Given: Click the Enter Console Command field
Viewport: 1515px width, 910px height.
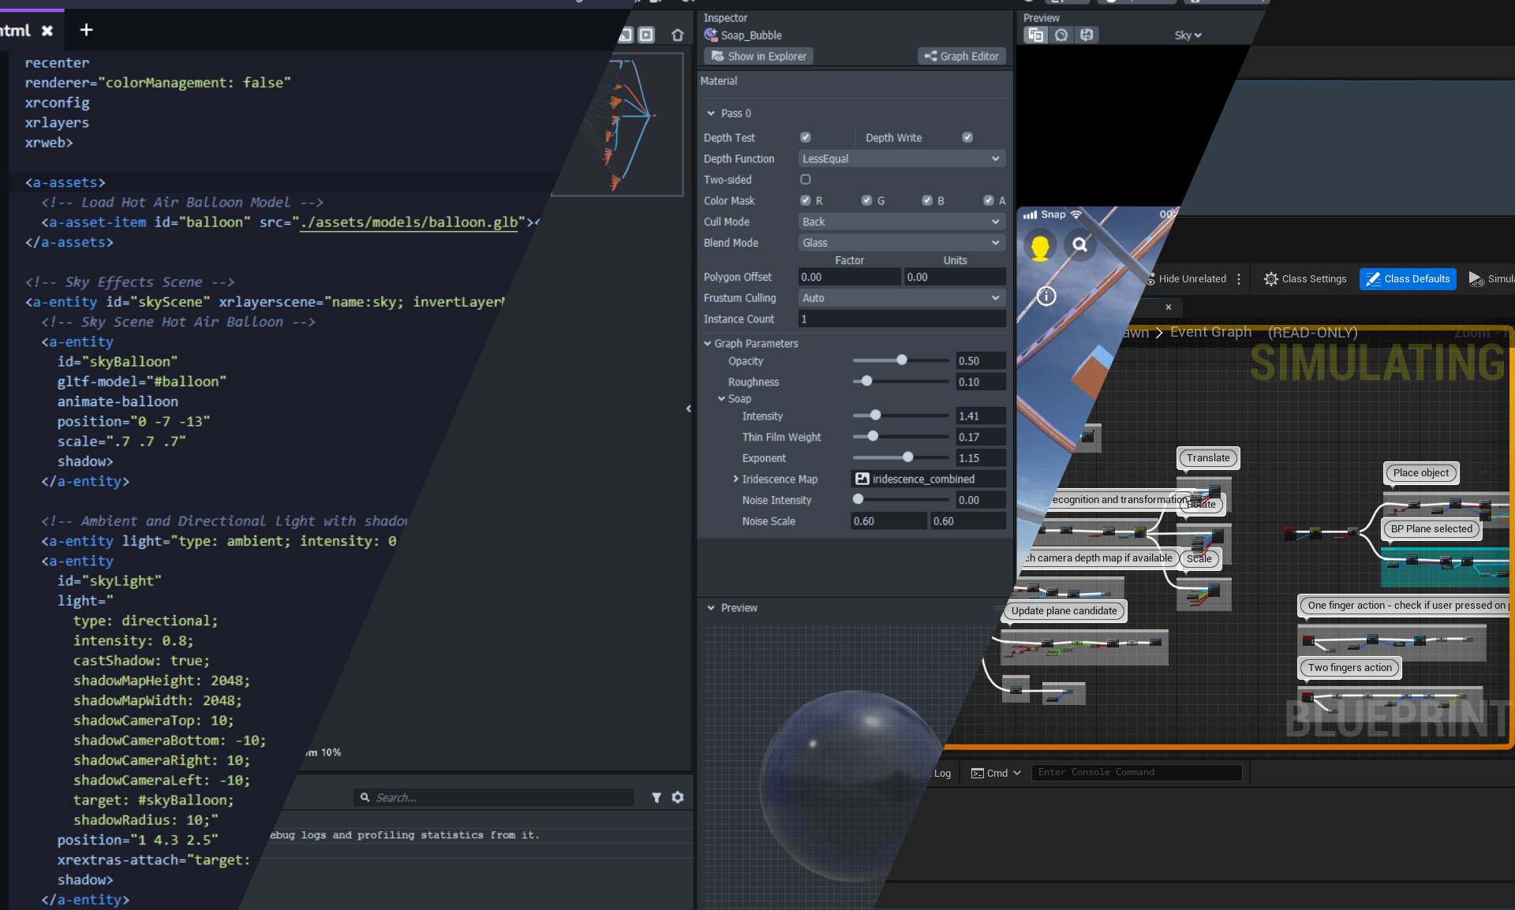Looking at the screenshot, I should [x=1136, y=772].
